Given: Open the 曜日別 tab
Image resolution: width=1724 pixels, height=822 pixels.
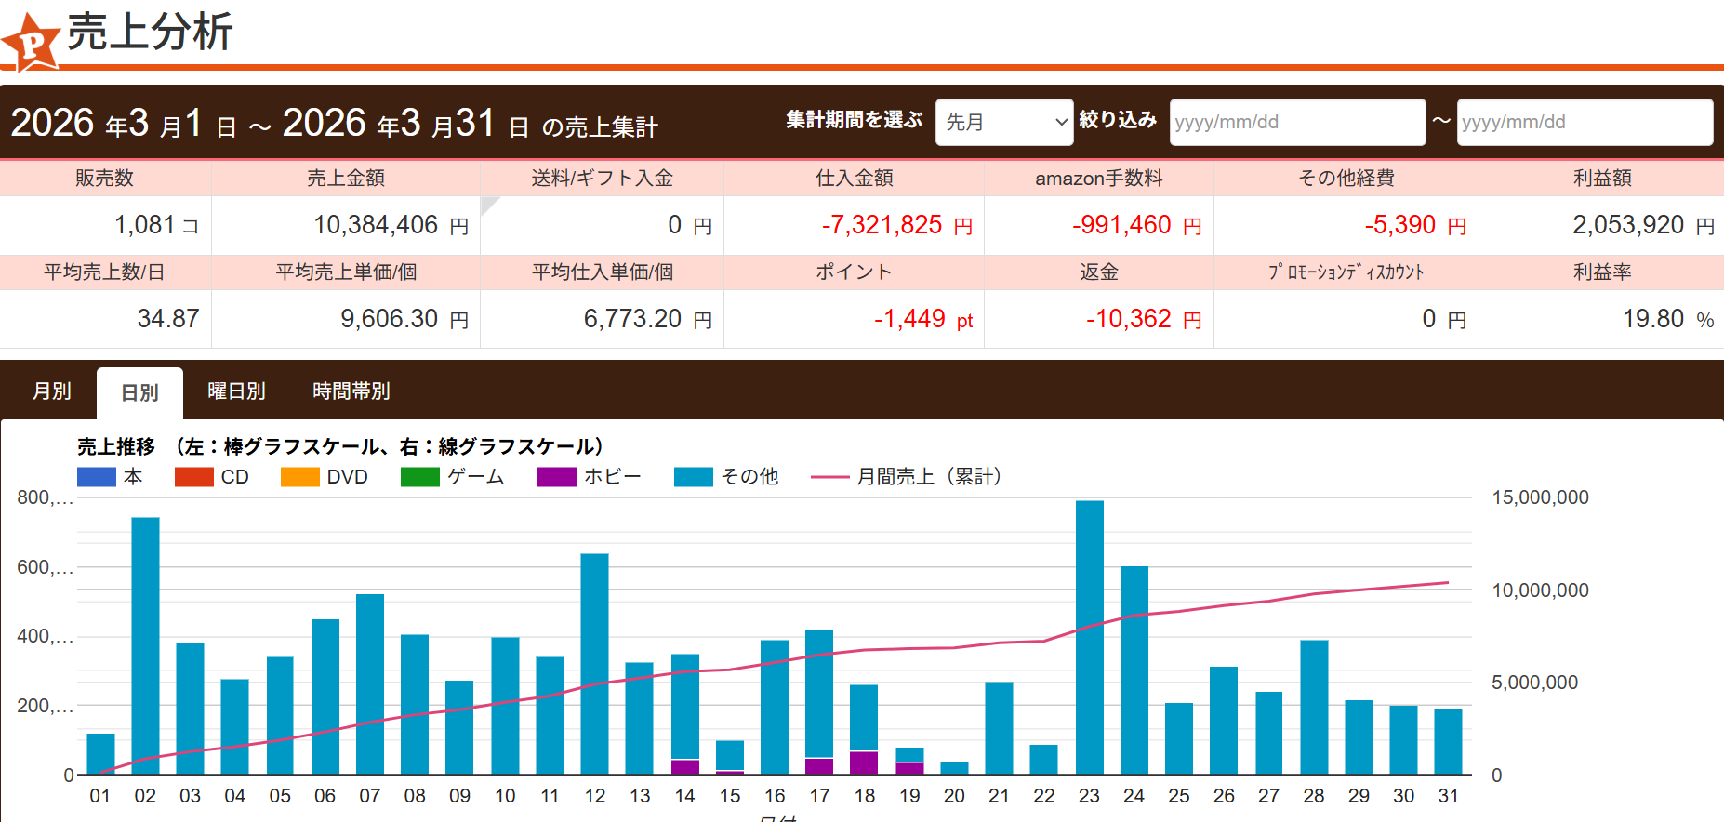Looking at the screenshot, I should click(x=236, y=391).
